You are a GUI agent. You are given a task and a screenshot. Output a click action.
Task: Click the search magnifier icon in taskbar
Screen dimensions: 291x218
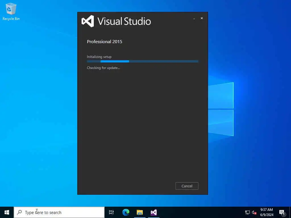pyautogui.click(x=19, y=212)
